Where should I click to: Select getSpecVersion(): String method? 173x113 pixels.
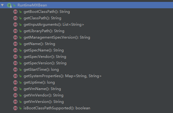(x=45, y=63)
